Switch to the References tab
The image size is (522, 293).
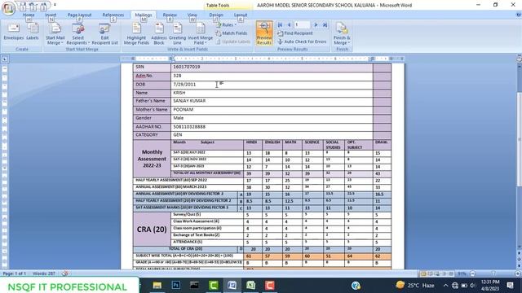[x=113, y=15]
